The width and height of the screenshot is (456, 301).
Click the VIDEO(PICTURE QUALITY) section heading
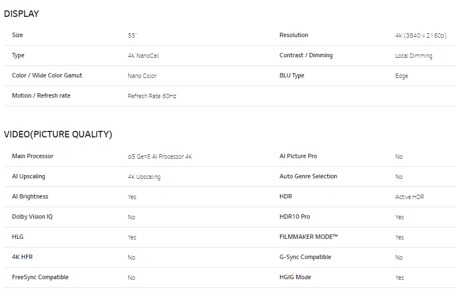[x=58, y=134]
